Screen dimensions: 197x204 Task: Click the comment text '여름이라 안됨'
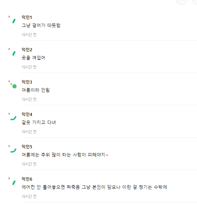35,90
